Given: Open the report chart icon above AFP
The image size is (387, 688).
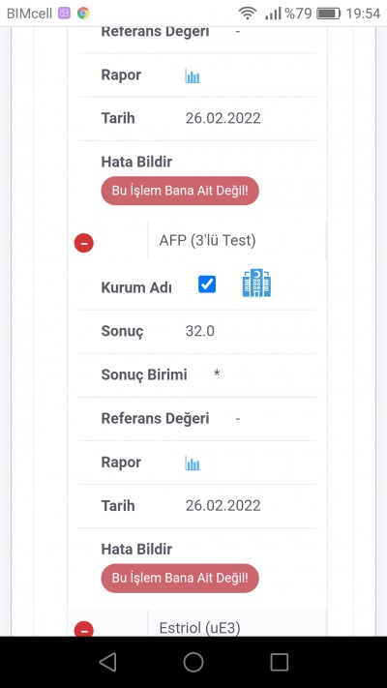Looking at the screenshot, I should point(193,75).
